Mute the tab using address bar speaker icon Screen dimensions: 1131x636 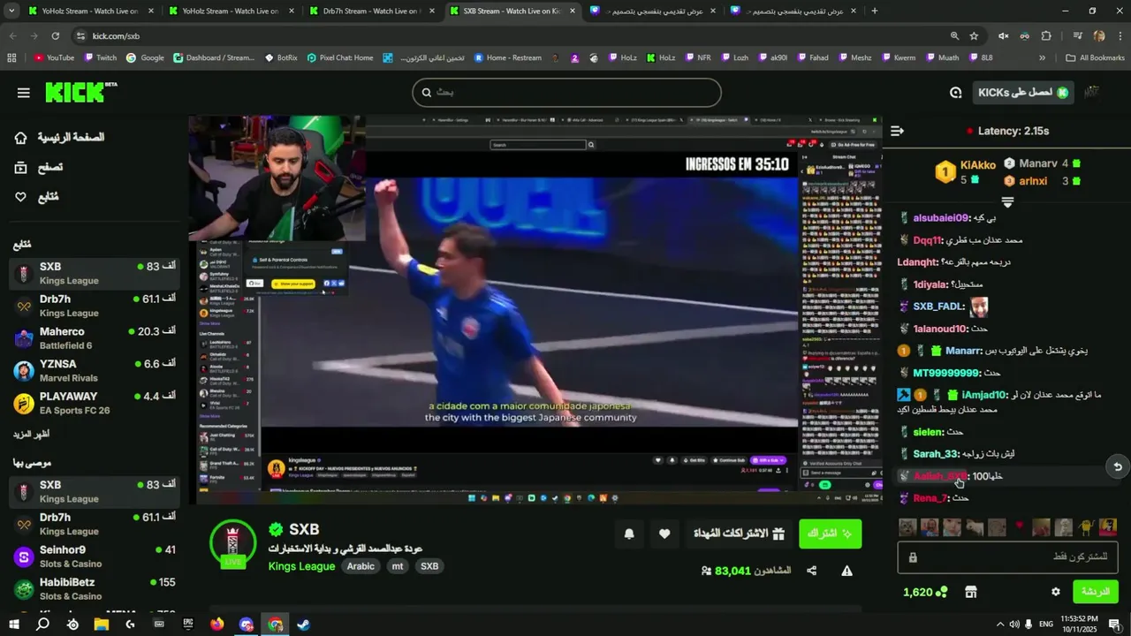[1003, 36]
